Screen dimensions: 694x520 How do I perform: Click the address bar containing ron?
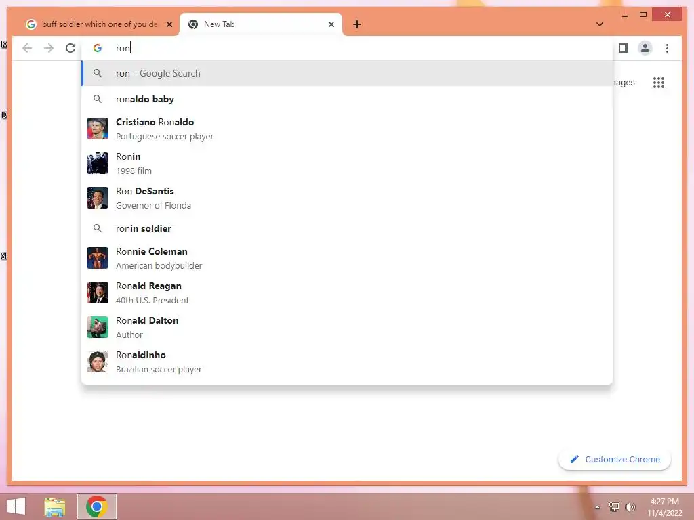[347, 48]
